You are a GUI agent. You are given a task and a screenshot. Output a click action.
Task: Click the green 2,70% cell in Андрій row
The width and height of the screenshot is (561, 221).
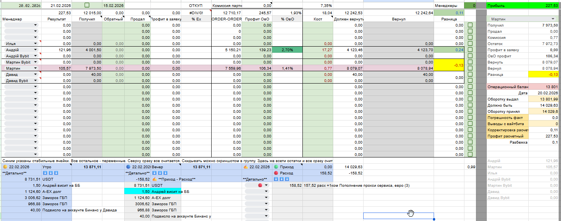(x=287, y=50)
